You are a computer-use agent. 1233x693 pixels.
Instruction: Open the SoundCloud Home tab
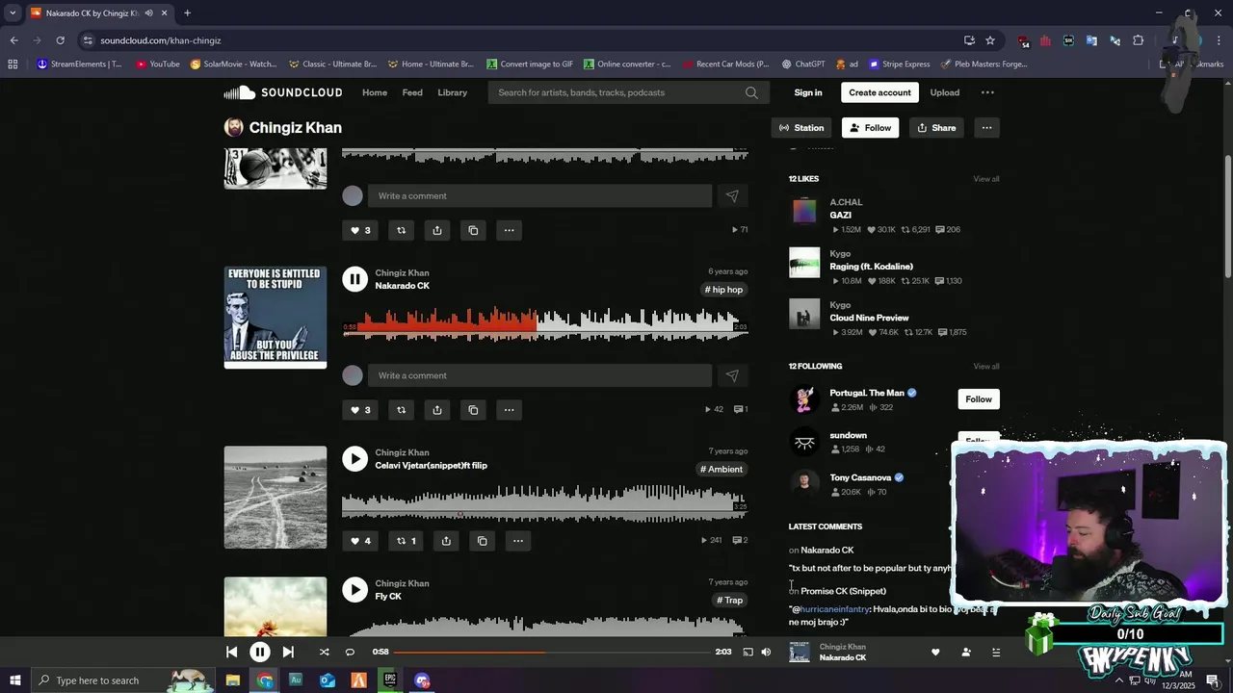[x=375, y=92]
